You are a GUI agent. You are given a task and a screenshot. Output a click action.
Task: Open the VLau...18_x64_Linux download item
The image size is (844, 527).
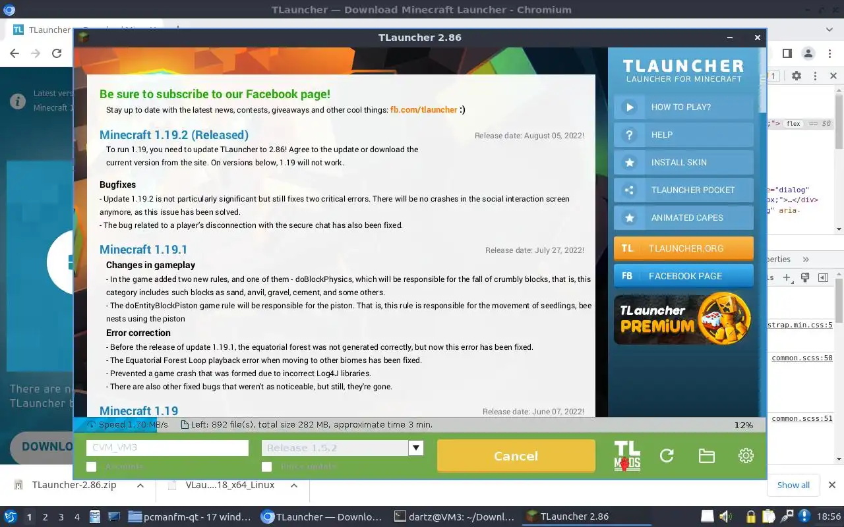[222, 485]
